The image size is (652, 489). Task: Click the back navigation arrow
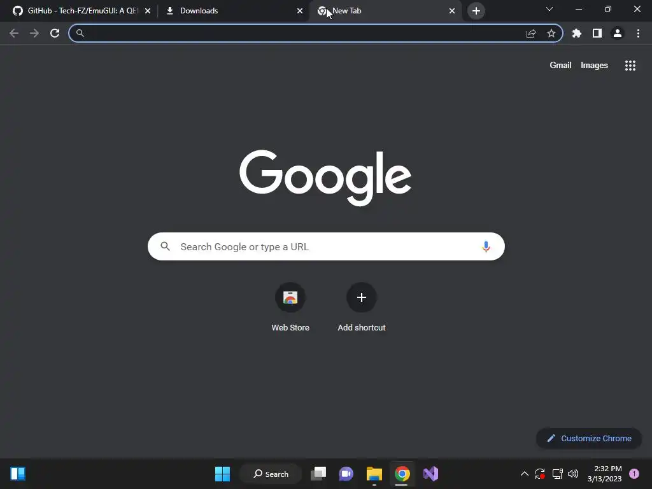[x=14, y=33]
